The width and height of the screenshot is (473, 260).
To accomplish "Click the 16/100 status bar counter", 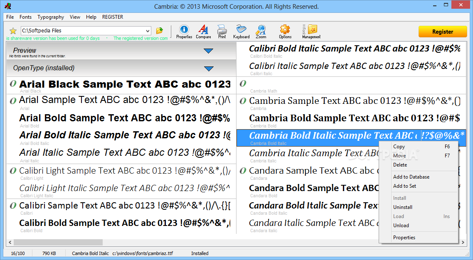I will click(18, 253).
